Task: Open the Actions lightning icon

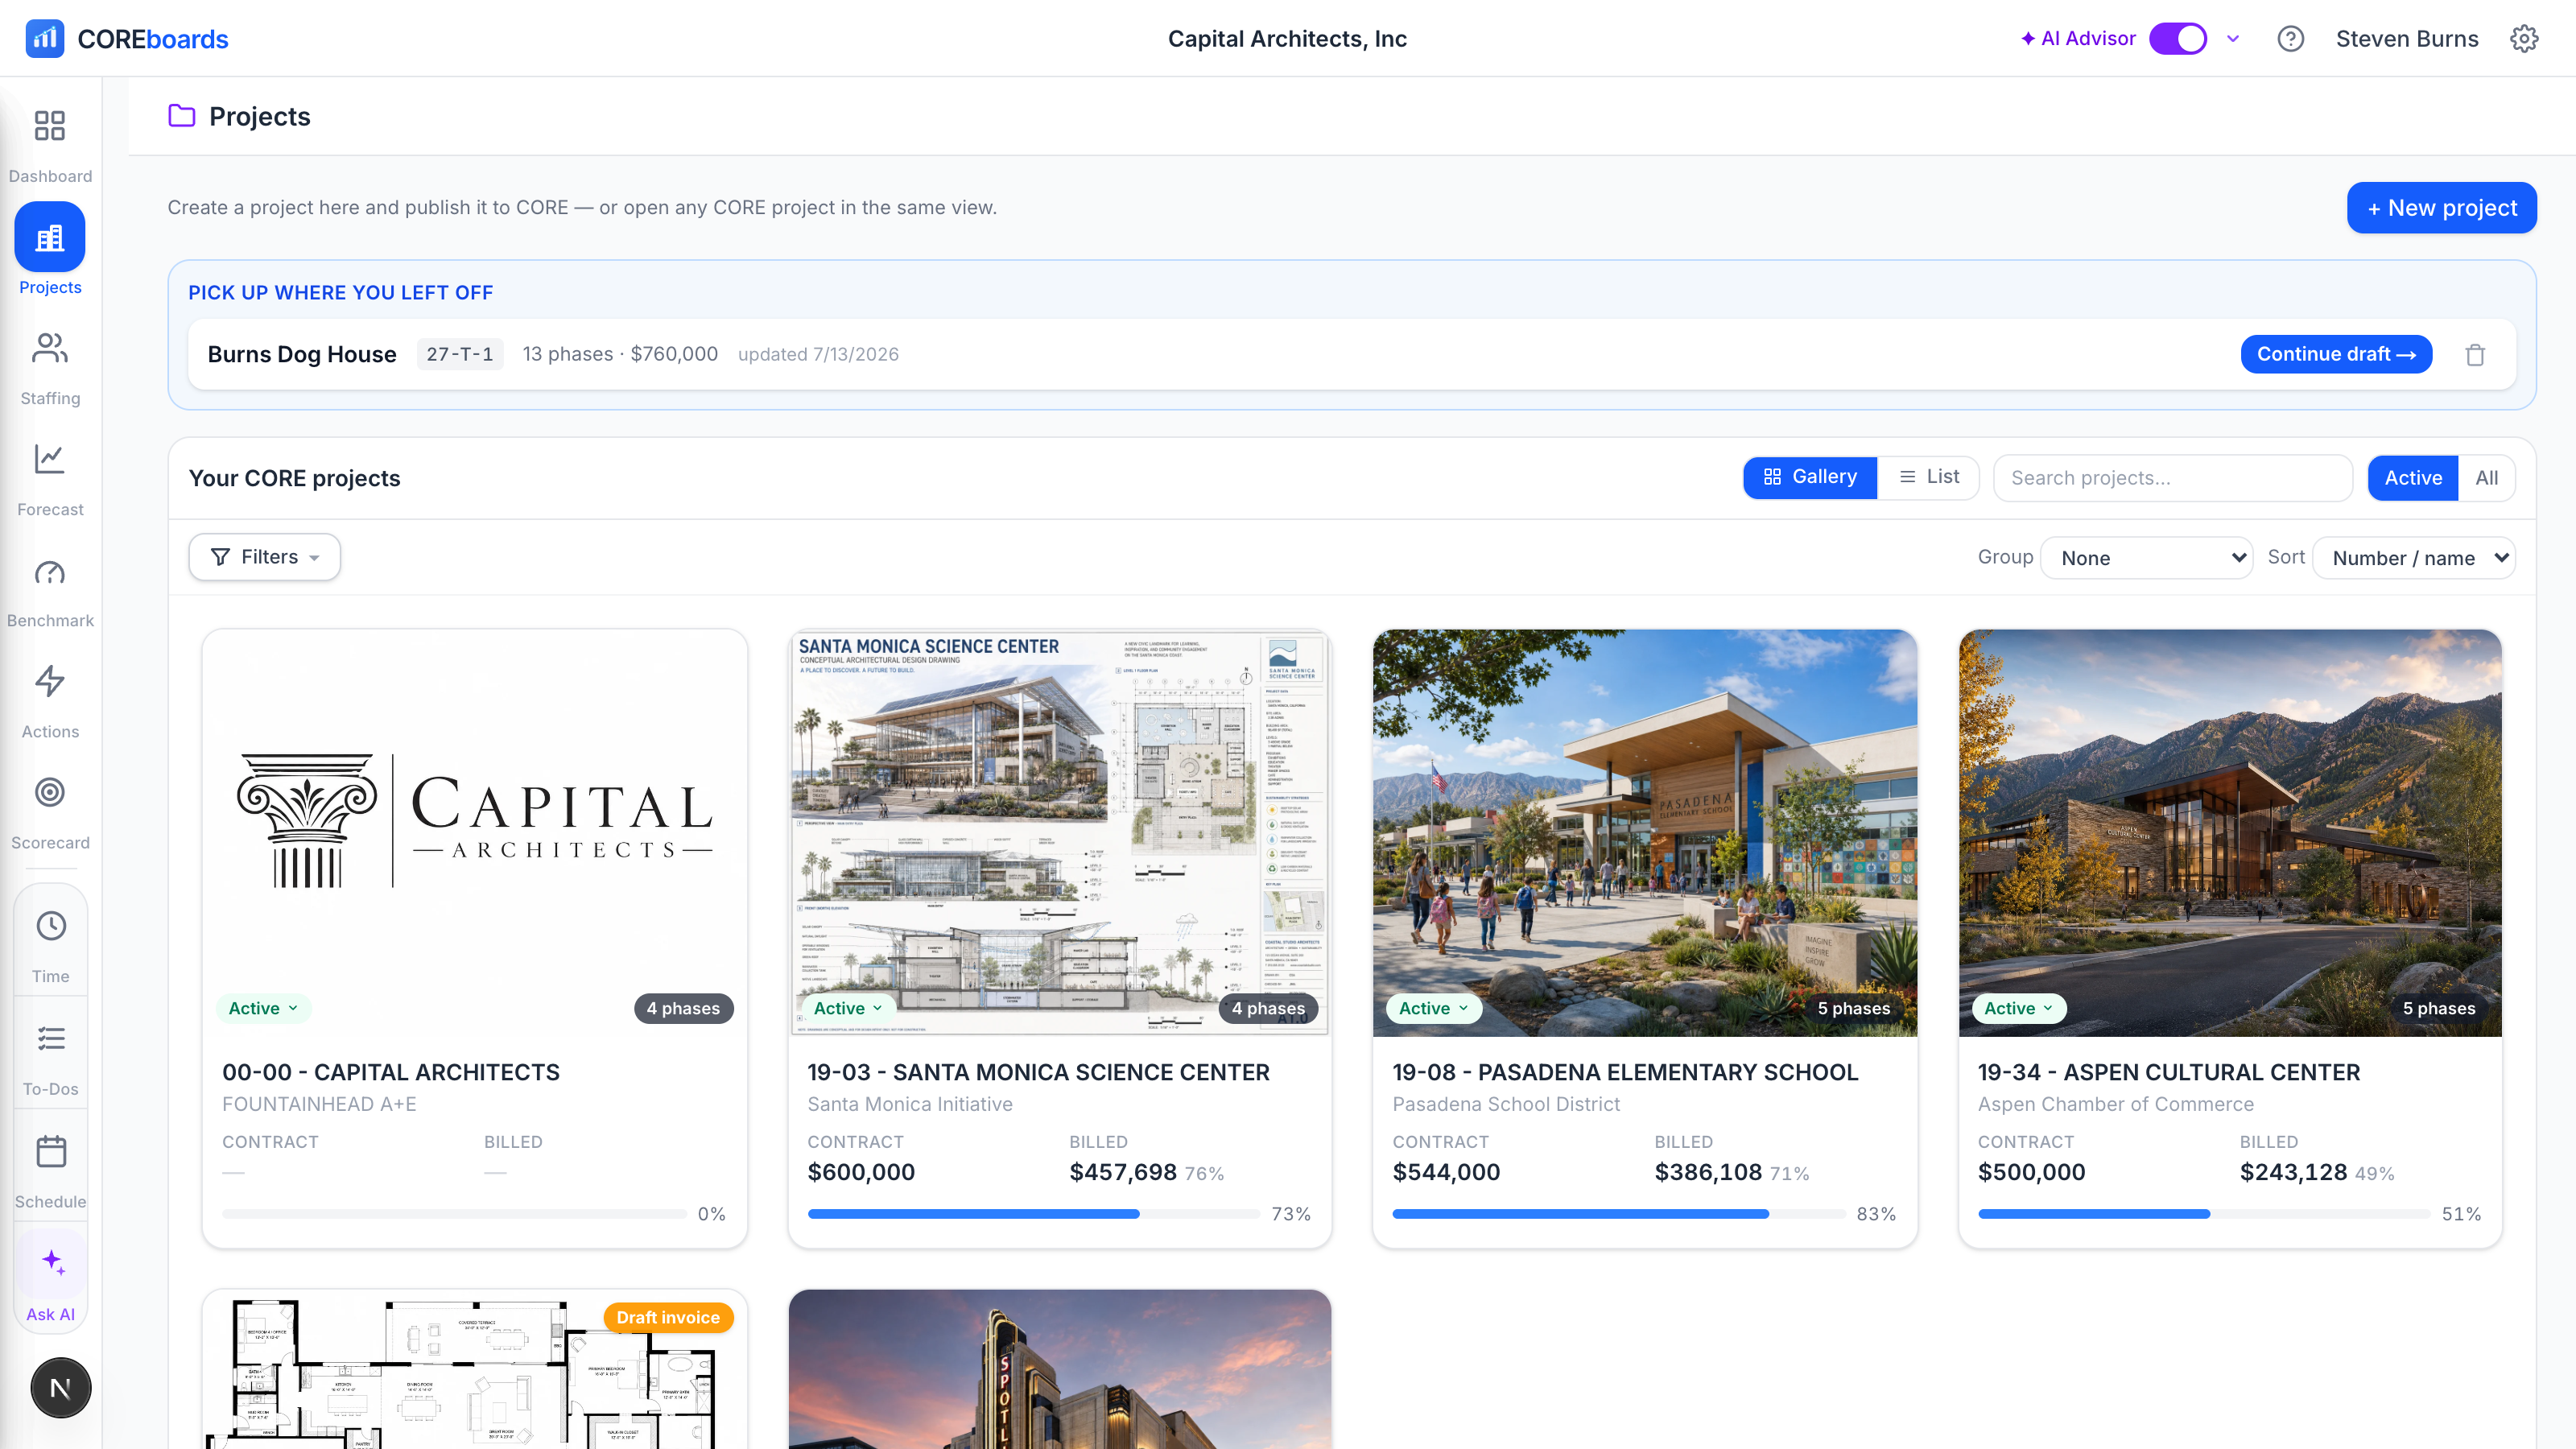Action: click(50, 682)
